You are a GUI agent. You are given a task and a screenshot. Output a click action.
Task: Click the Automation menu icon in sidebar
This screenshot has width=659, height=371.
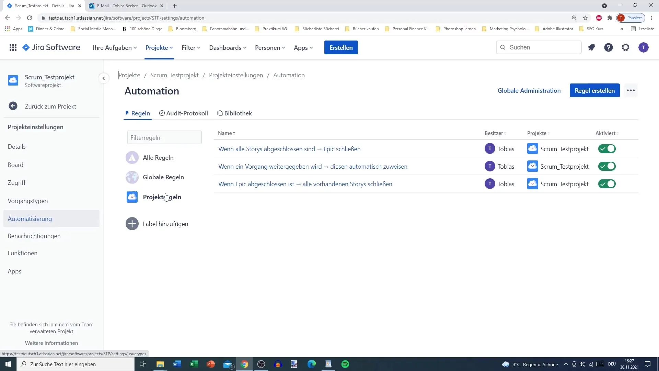point(30,218)
